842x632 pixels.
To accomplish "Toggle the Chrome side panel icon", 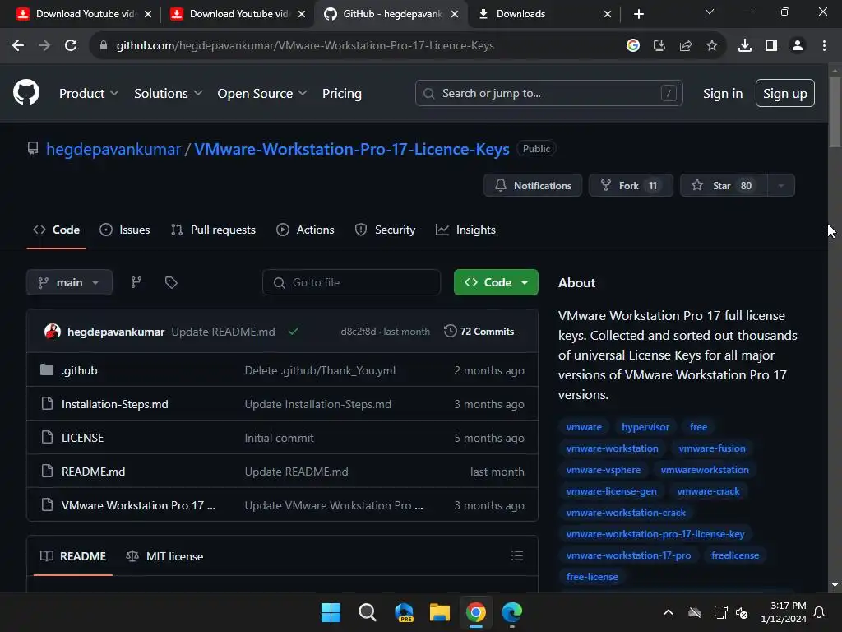I will click(x=771, y=46).
